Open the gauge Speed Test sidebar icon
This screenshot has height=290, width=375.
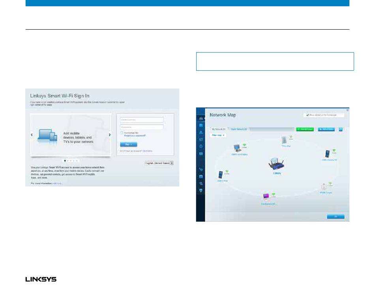click(201, 146)
